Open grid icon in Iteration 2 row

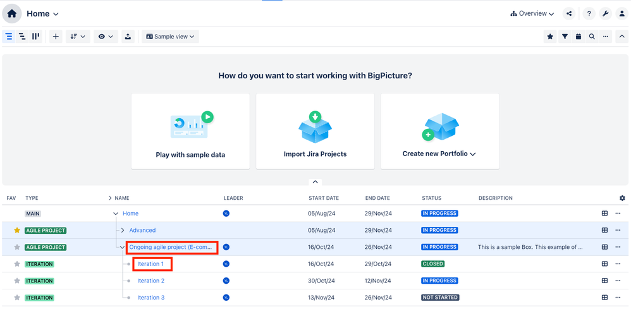[604, 281]
